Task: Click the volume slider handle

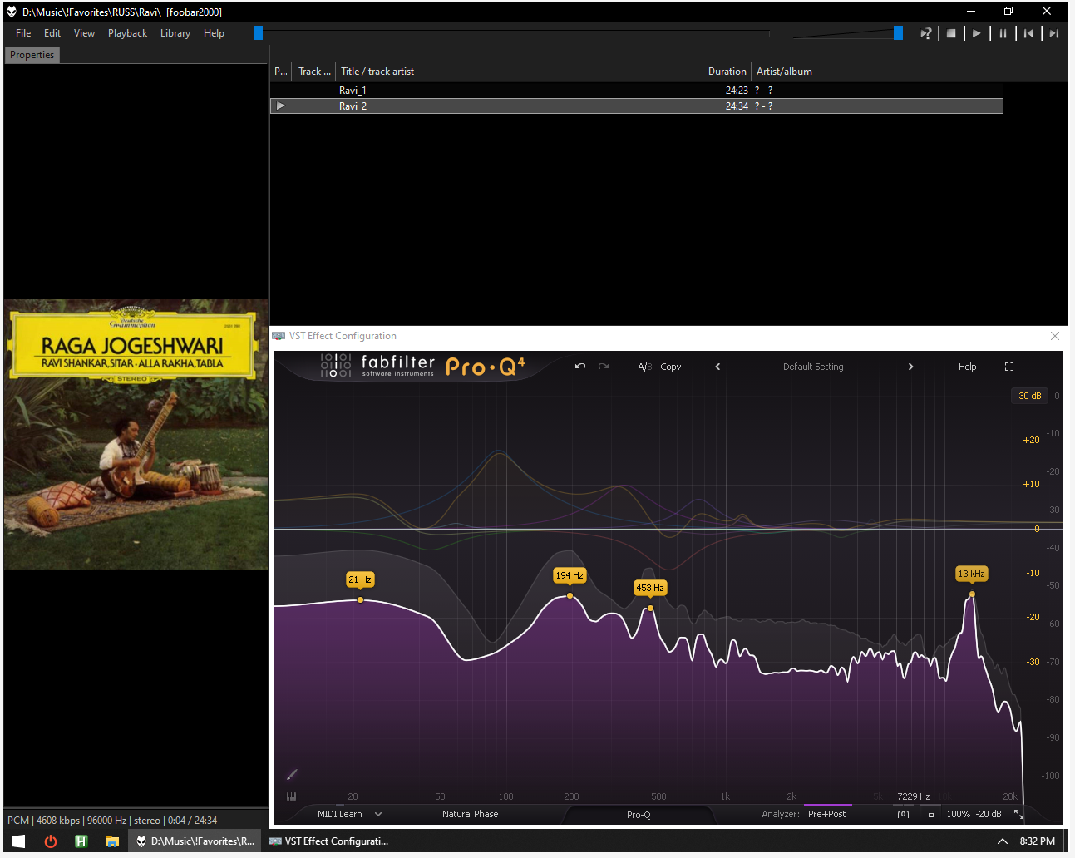Action: click(898, 32)
